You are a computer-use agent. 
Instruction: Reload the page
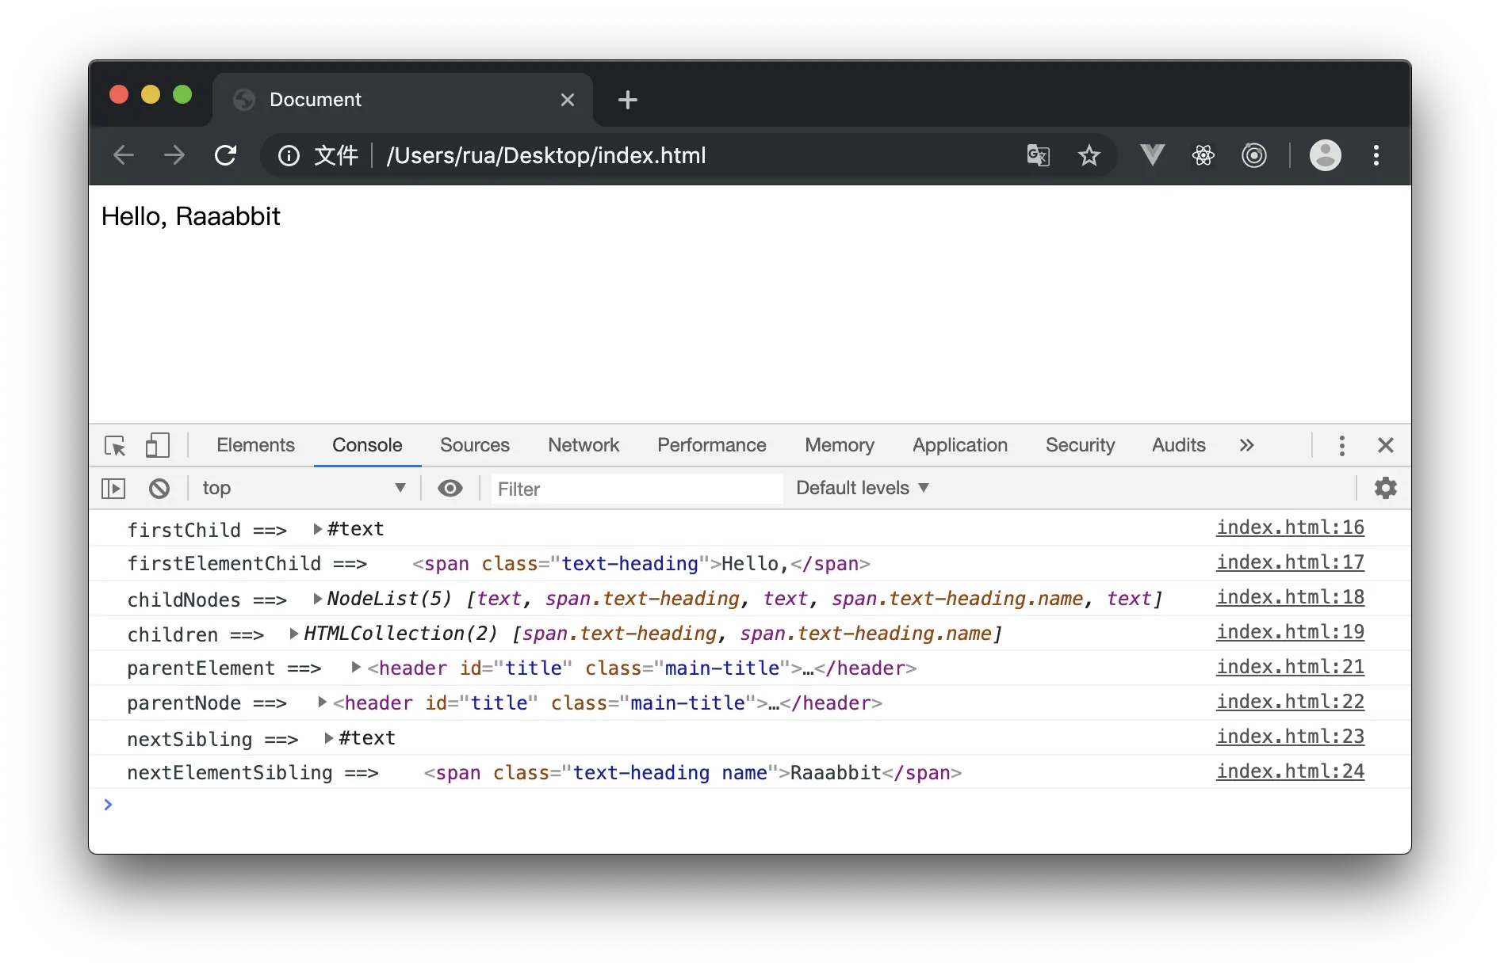pyautogui.click(x=226, y=155)
